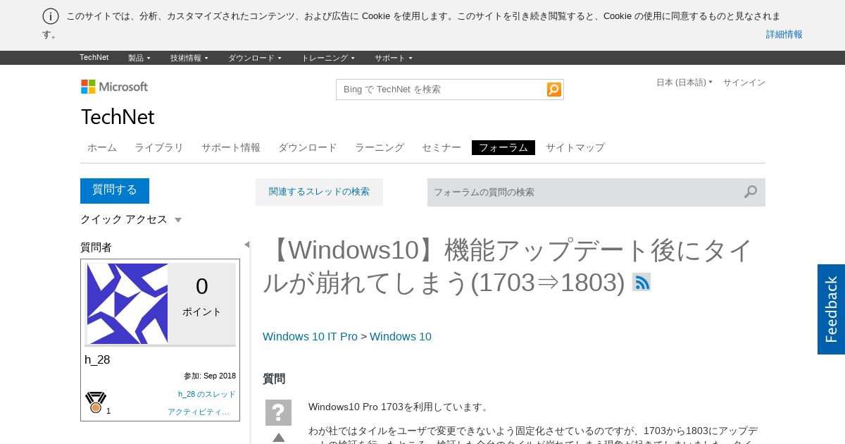Upvote the question with the up arrow

pos(279,438)
